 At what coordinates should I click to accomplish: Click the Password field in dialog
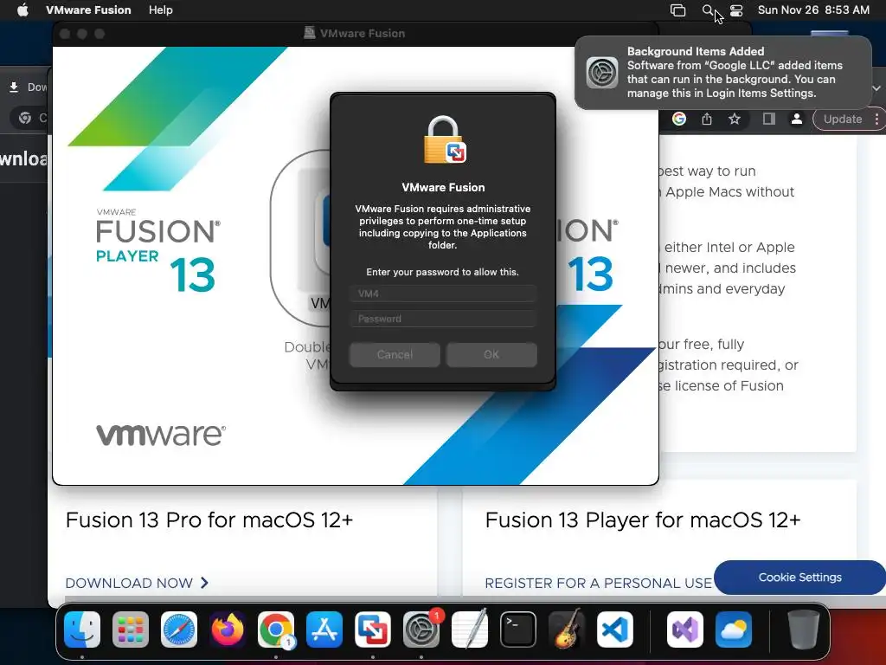[x=443, y=319]
